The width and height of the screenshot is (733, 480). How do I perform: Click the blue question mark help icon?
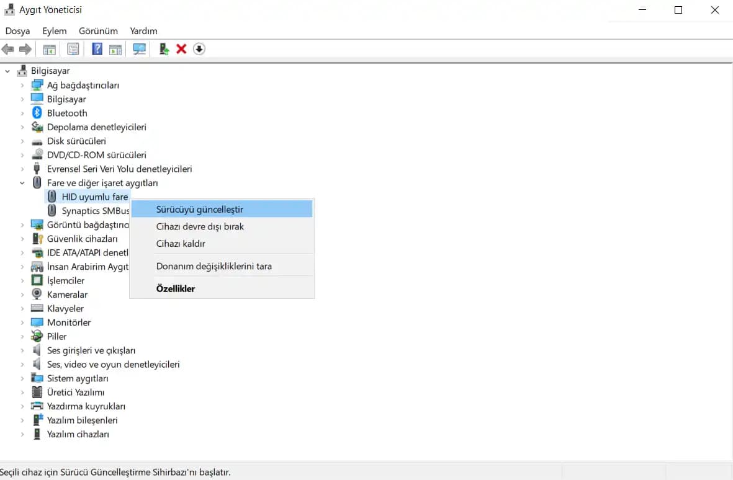[97, 49]
